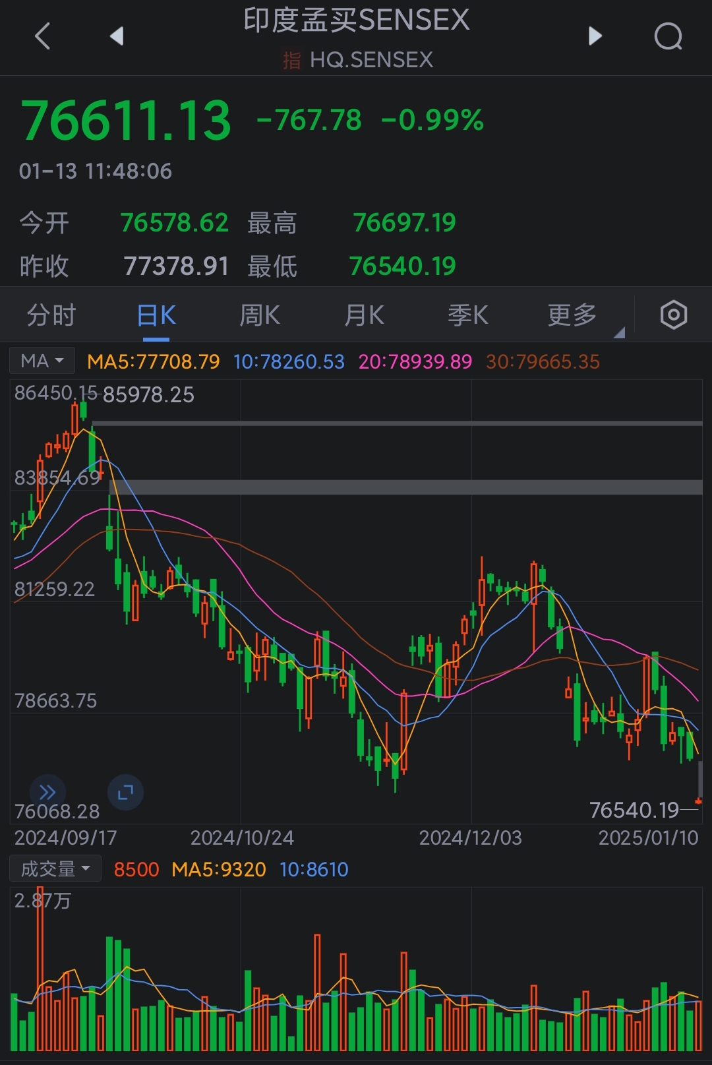Viewport: 712px width, 1065px height.
Task: Tap the 最高 label
Action: click(272, 223)
